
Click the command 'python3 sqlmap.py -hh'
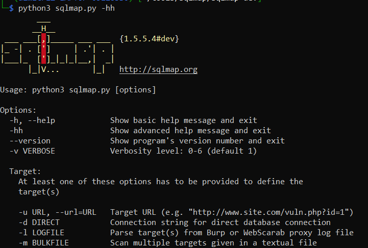tap(66, 9)
